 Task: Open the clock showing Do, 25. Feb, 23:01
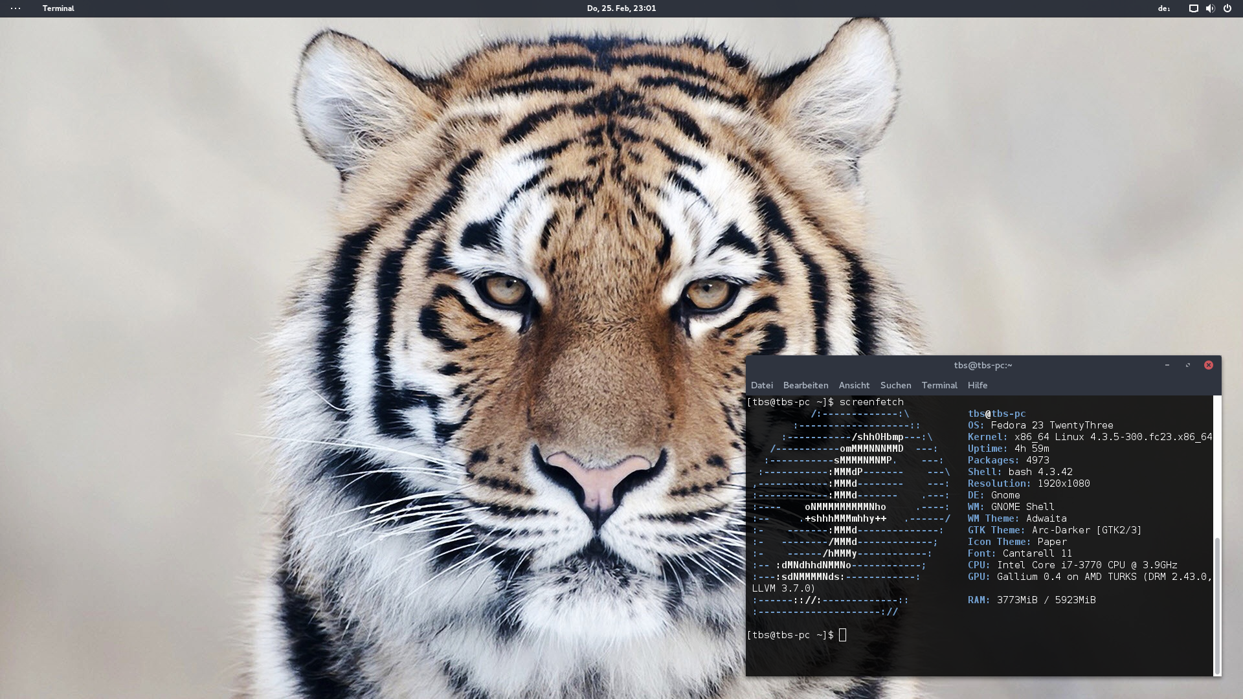(621, 8)
